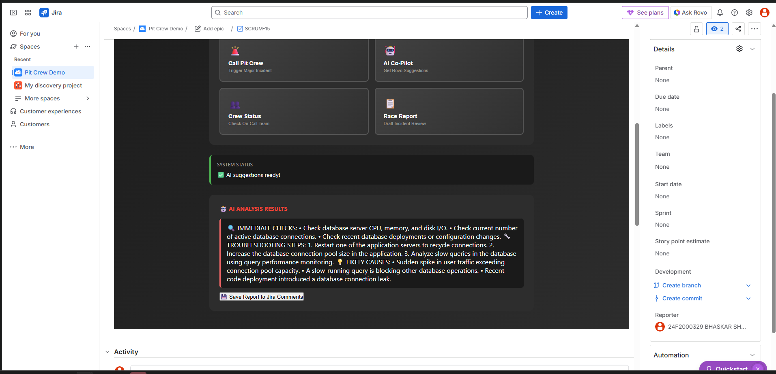Click the Create commit icon
This screenshot has height=374, width=776.
[x=657, y=298]
